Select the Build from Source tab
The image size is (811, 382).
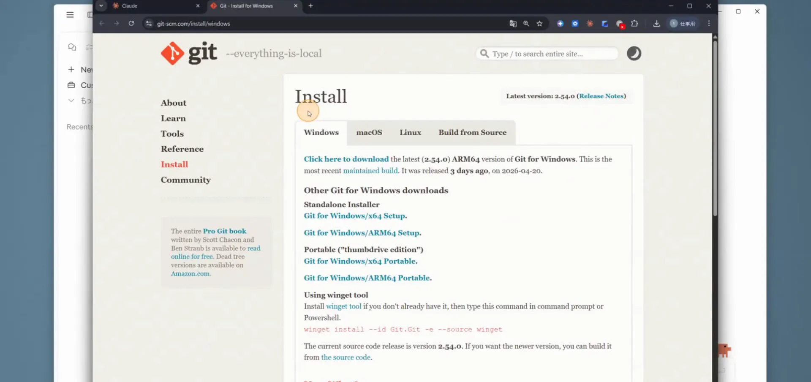(x=472, y=132)
